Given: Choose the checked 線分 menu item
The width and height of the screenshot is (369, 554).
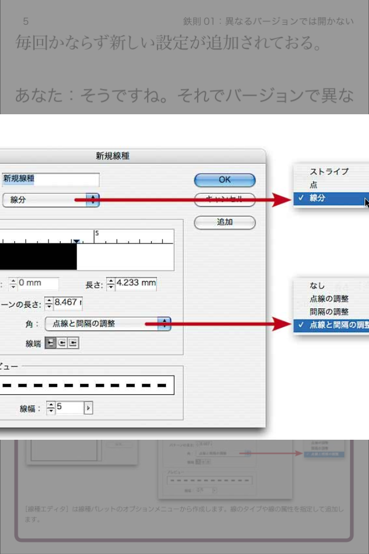Looking at the screenshot, I should 331,198.
